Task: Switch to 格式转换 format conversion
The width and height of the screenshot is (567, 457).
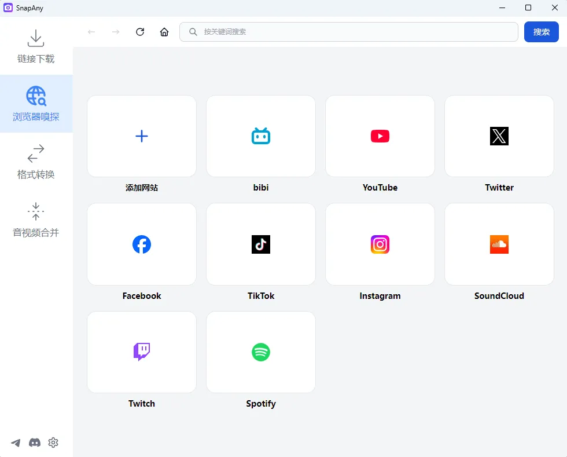Action: pyautogui.click(x=36, y=162)
